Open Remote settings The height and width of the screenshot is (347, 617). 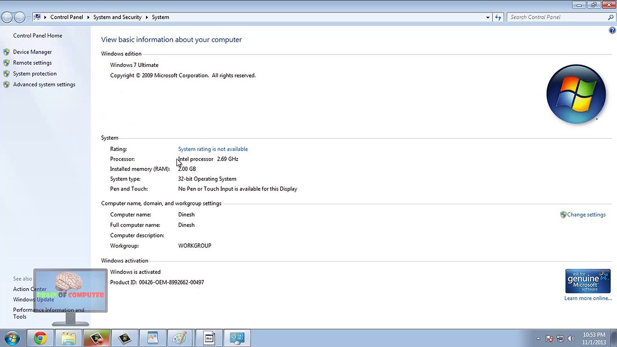32,63
